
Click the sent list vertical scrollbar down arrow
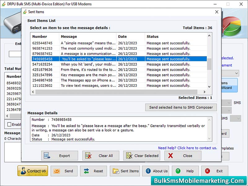coord(209,87)
